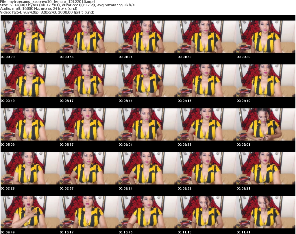Click the timestamp label 00:01:24
The height and width of the screenshot is (234, 296).
click(125, 57)
